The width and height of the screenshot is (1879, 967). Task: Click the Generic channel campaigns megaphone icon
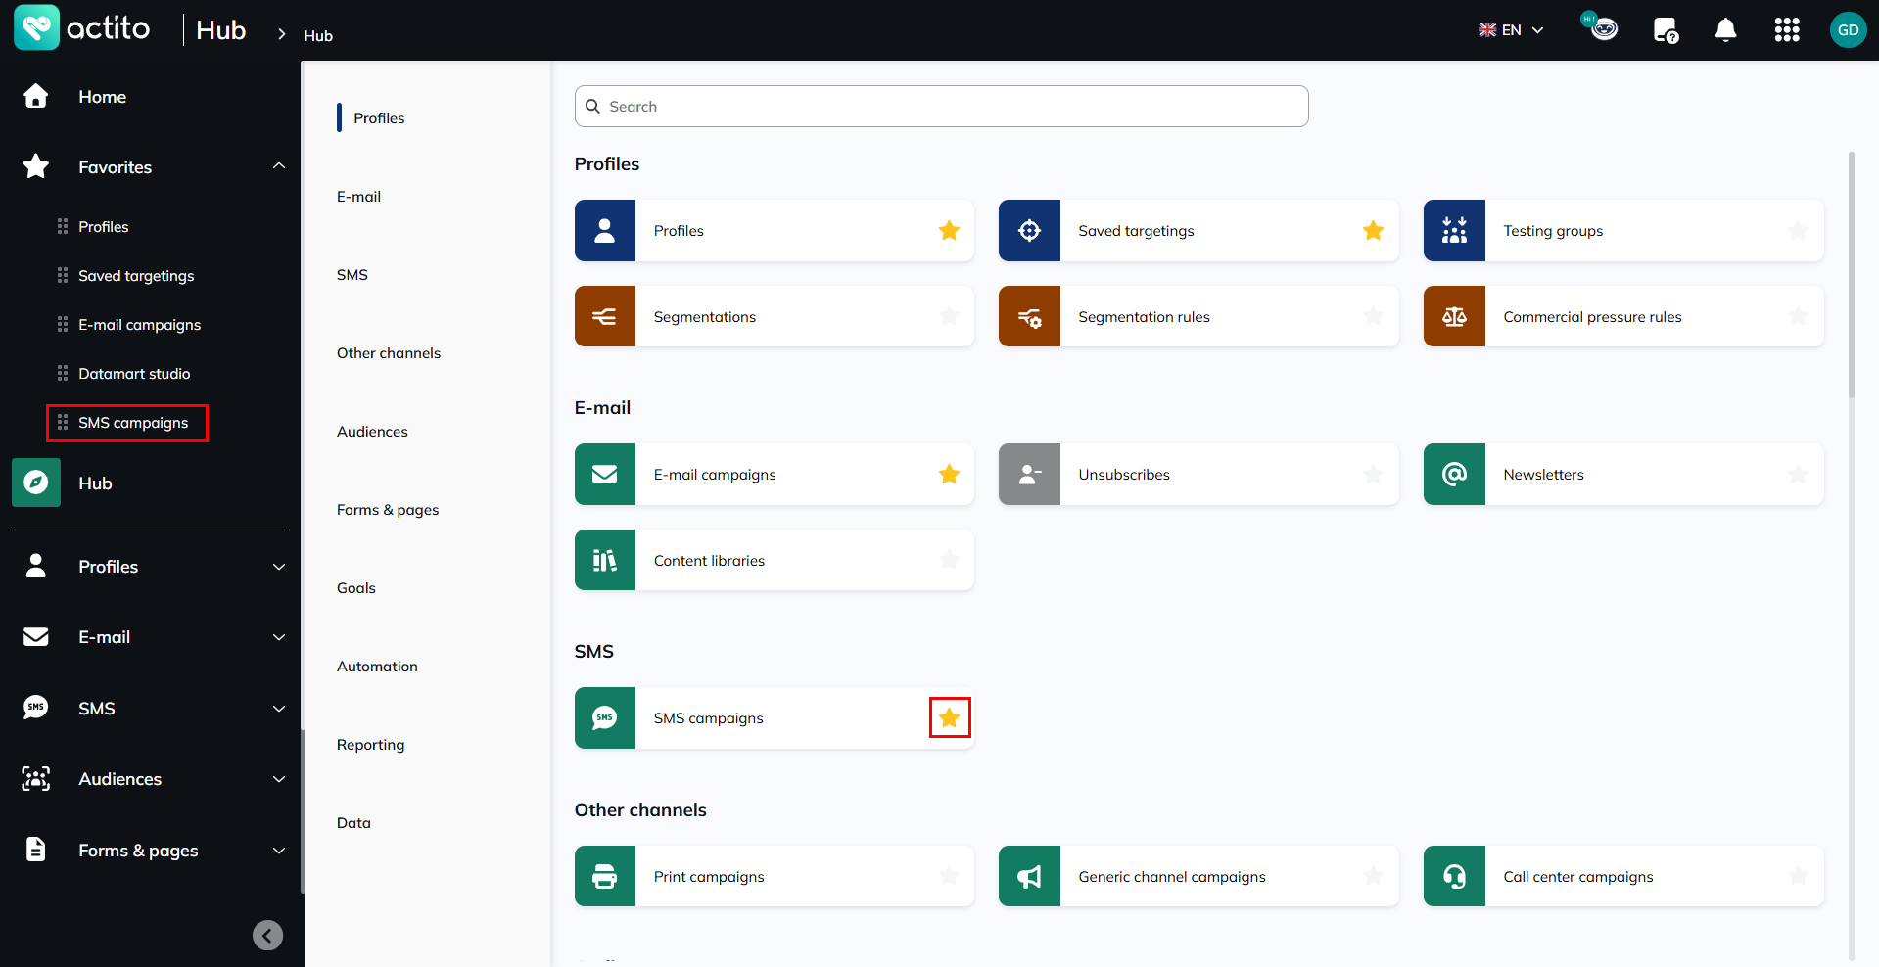pyautogui.click(x=1029, y=876)
